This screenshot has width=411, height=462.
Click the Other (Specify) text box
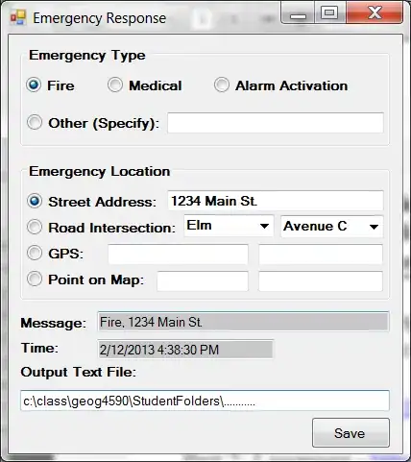276,123
